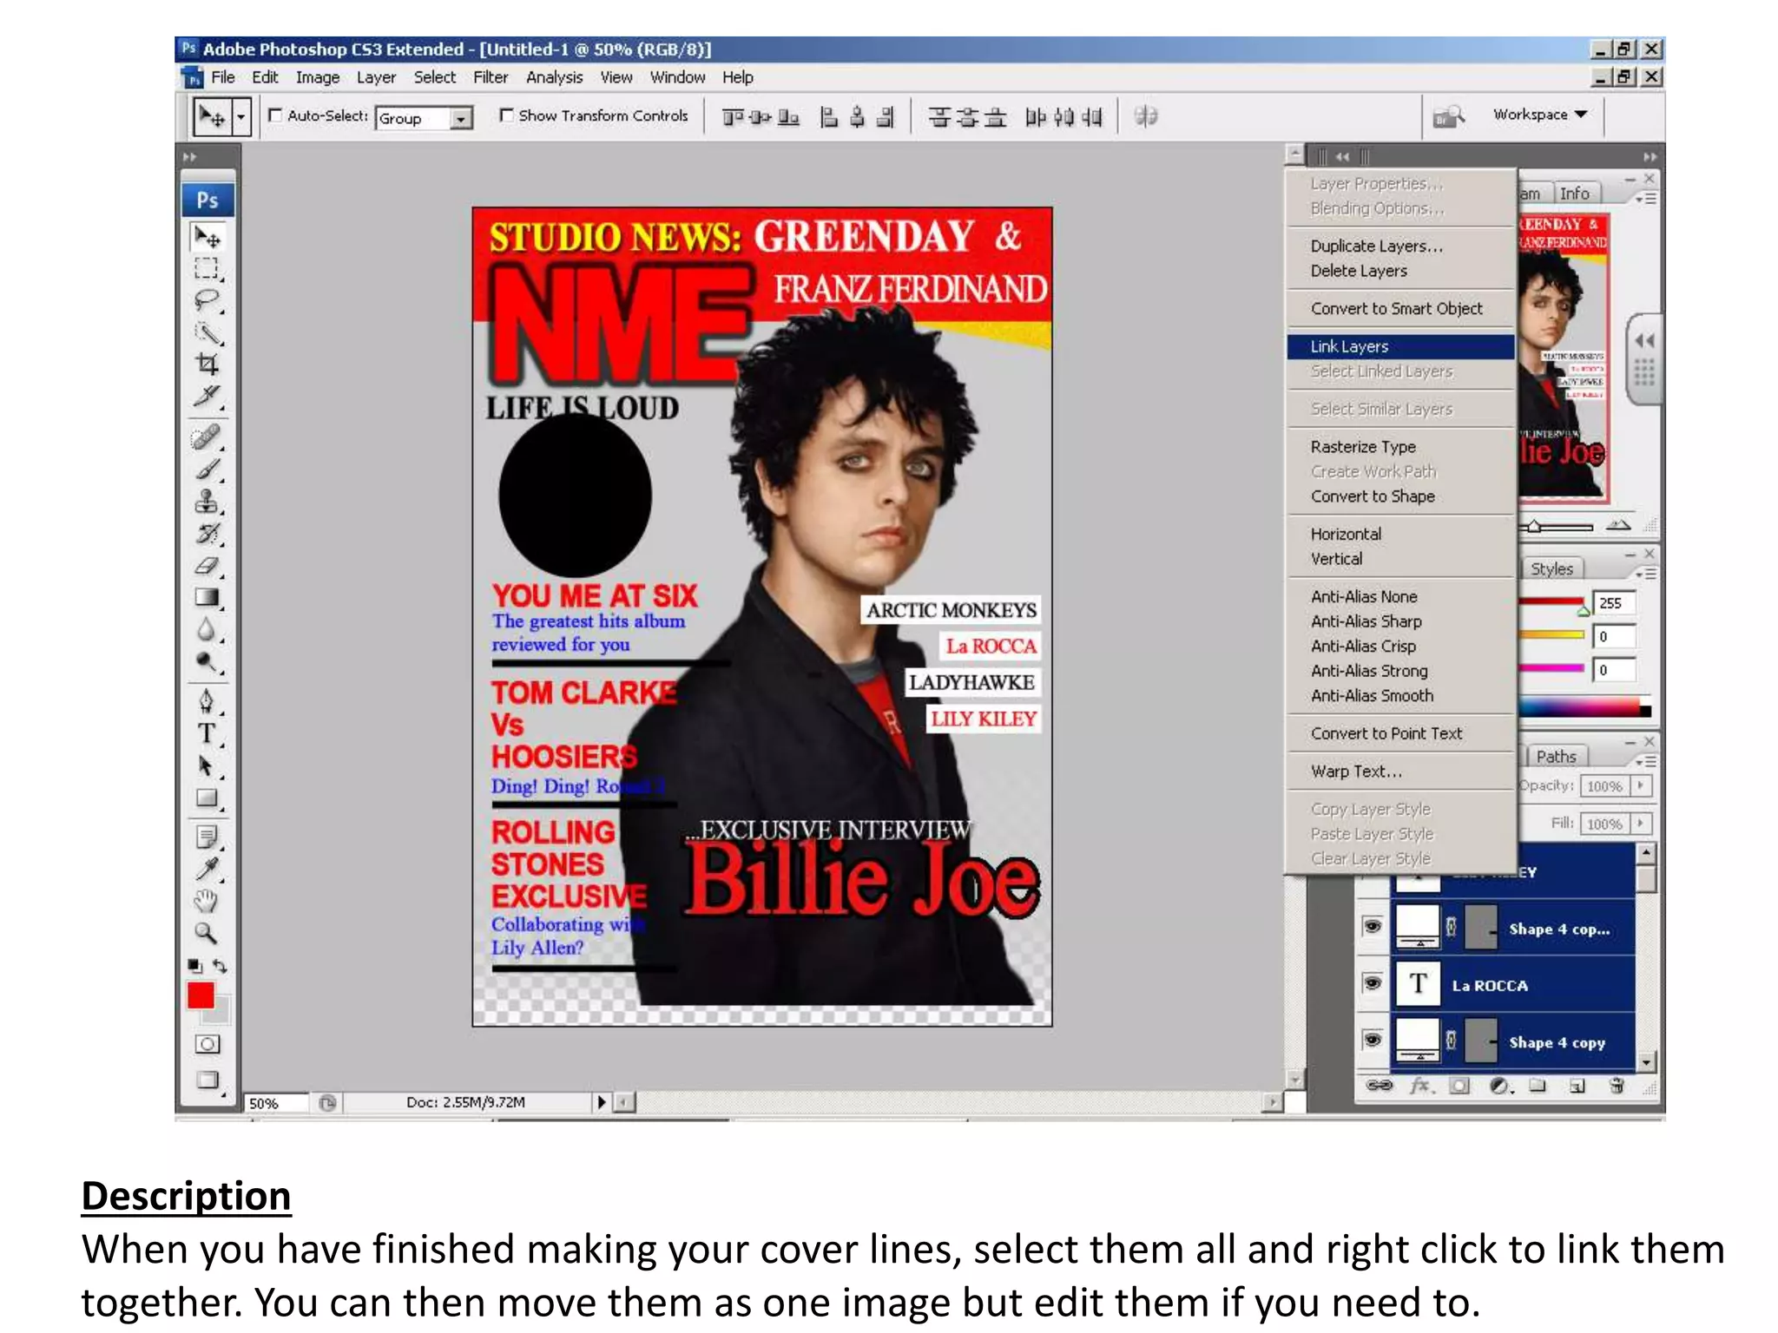Viewport: 1778px width, 1333px height.
Task: Select the Lasso tool
Action: coord(207,301)
